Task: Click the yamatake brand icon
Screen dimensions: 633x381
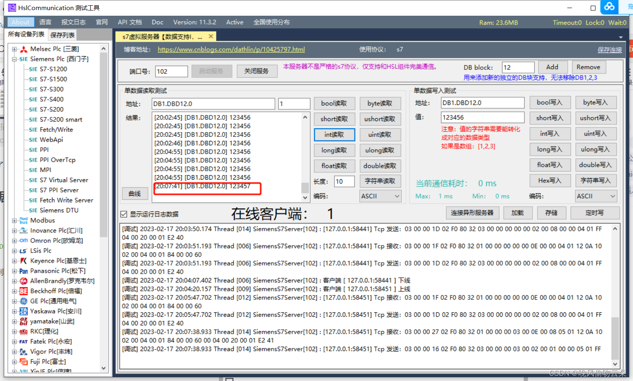Action: click(24, 322)
